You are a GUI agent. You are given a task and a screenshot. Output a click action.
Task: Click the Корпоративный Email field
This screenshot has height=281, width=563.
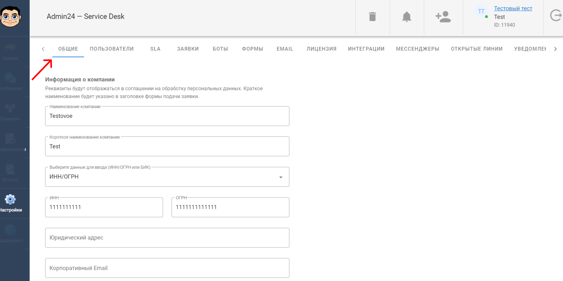[167, 268]
